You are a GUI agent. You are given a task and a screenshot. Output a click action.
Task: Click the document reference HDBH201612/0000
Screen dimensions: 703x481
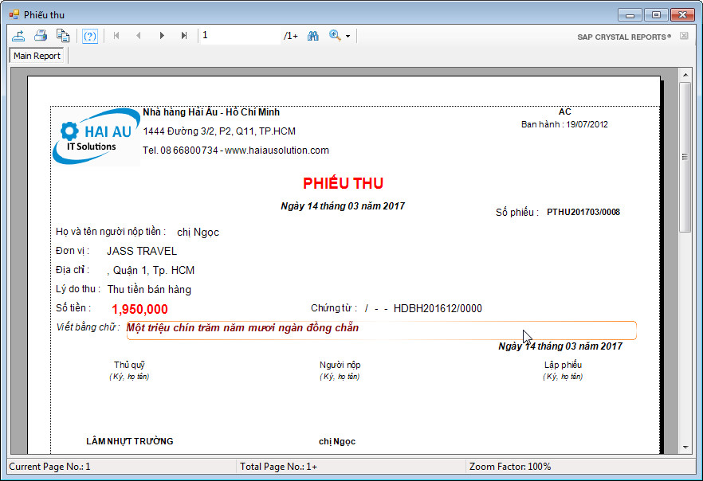[x=438, y=308]
